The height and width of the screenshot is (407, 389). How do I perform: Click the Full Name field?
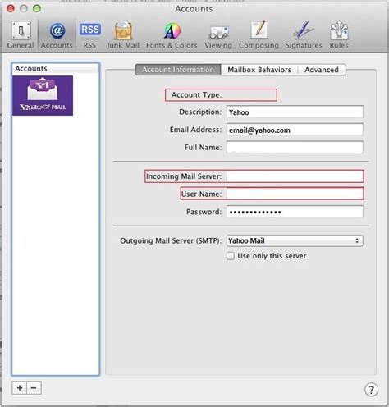295,148
